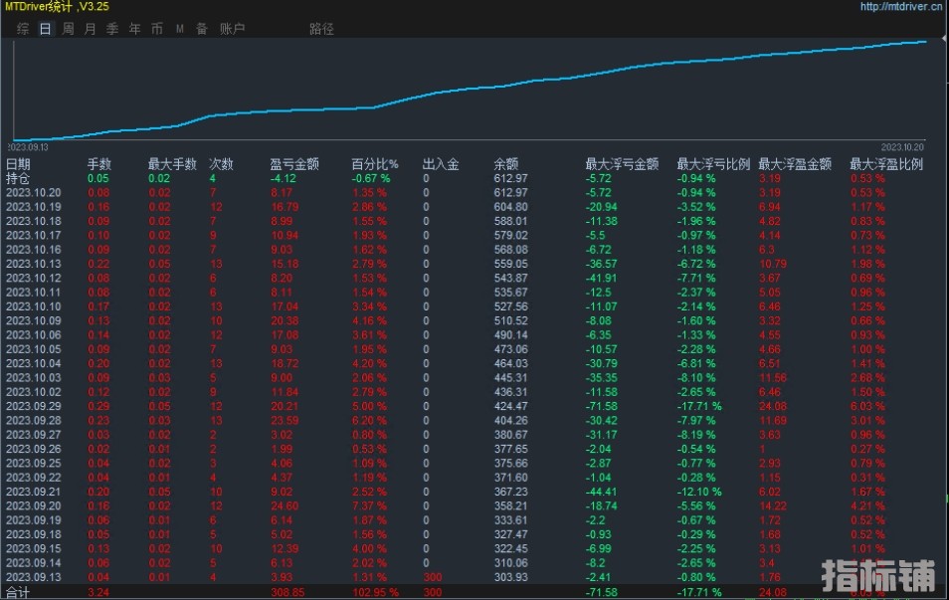Open the 币 currency tab

tap(157, 29)
